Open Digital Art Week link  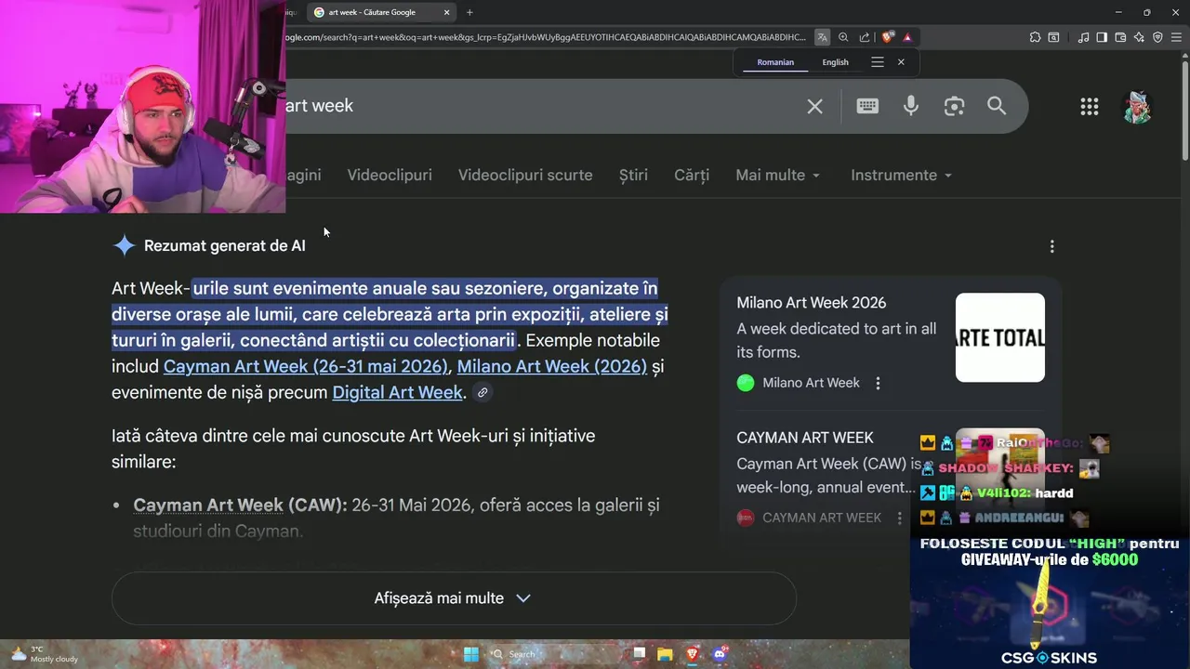(397, 392)
